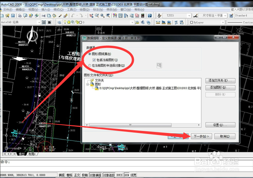Toggle 包括当前图形 checkbox
The height and width of the screenshot is (178, 253).
[x=94, y=60]
